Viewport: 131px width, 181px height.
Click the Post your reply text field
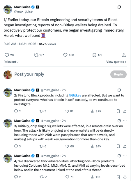point(61,74)
